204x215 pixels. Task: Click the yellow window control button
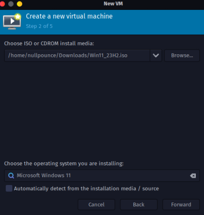coord(20,4)
